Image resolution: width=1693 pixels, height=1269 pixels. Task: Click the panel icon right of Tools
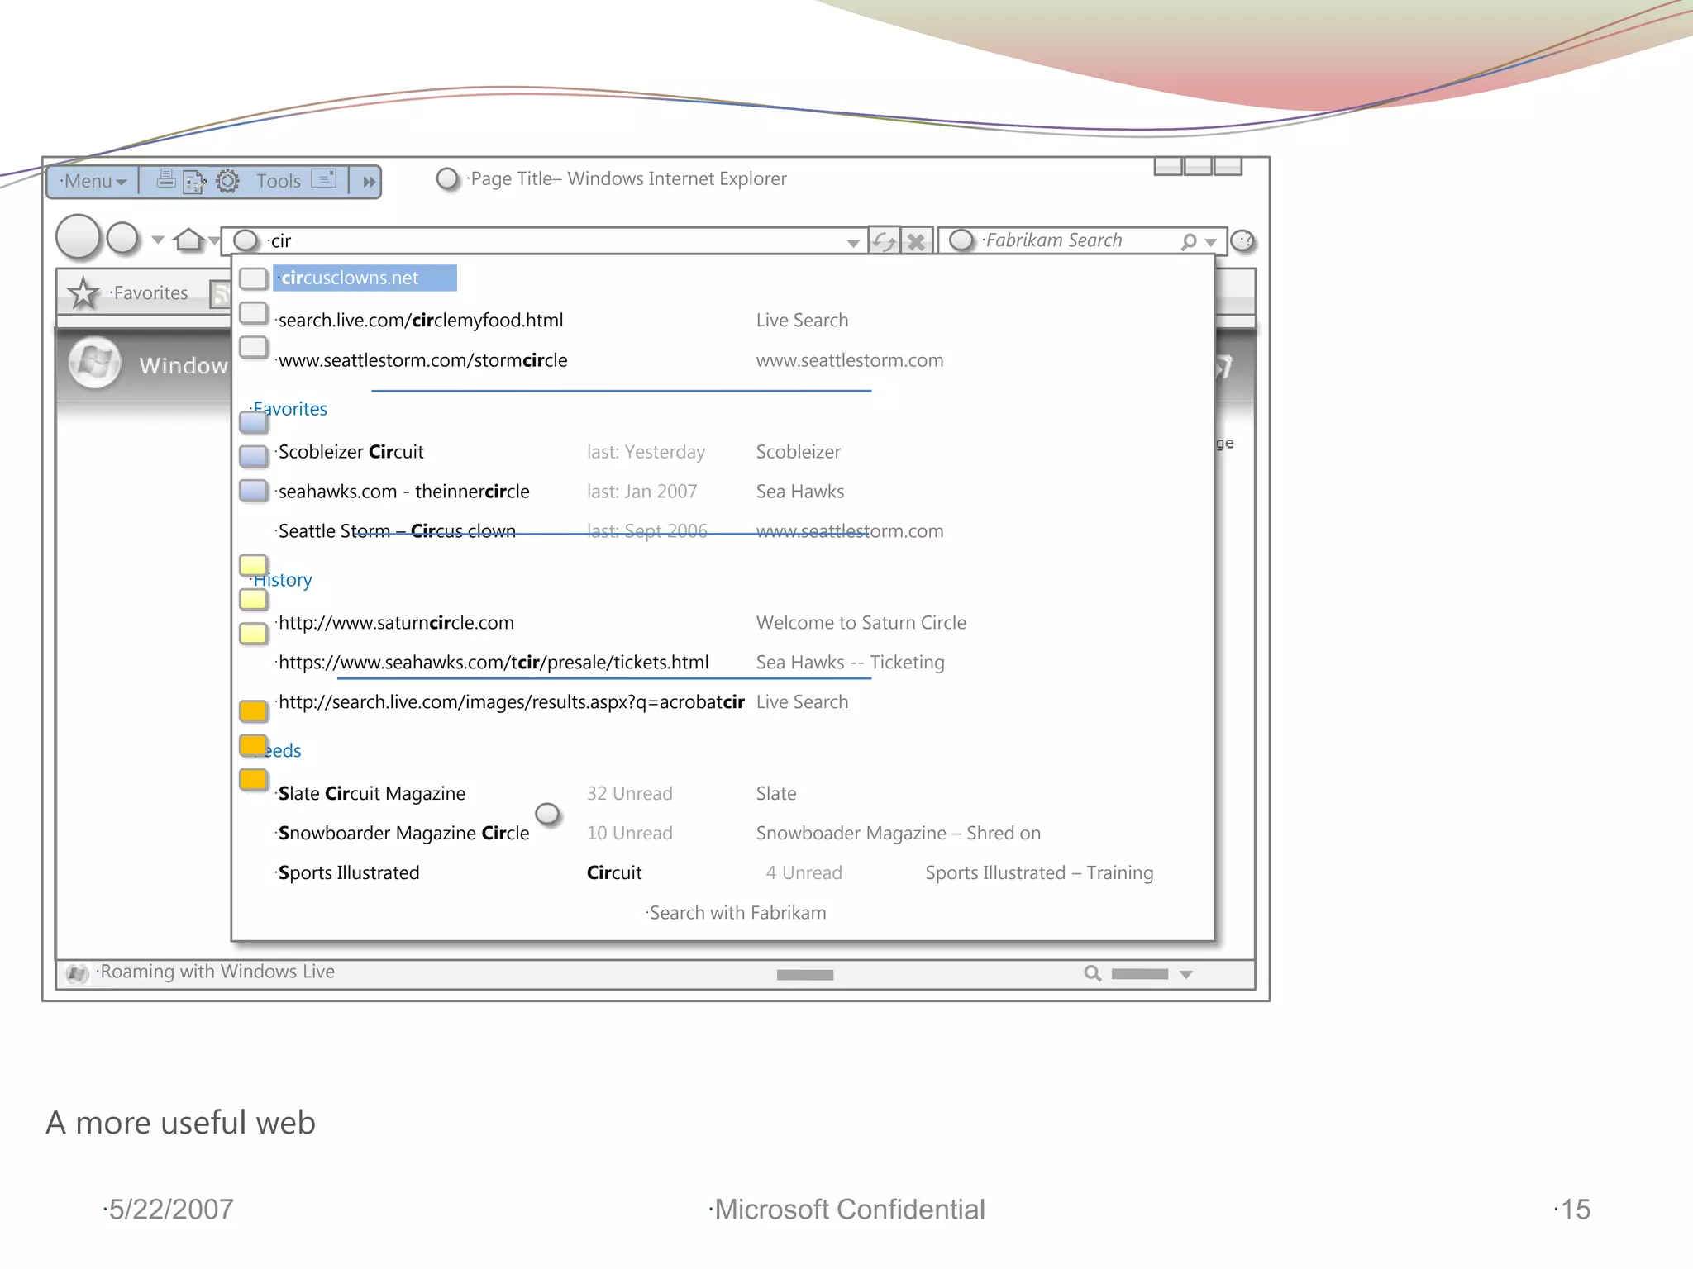324,178
